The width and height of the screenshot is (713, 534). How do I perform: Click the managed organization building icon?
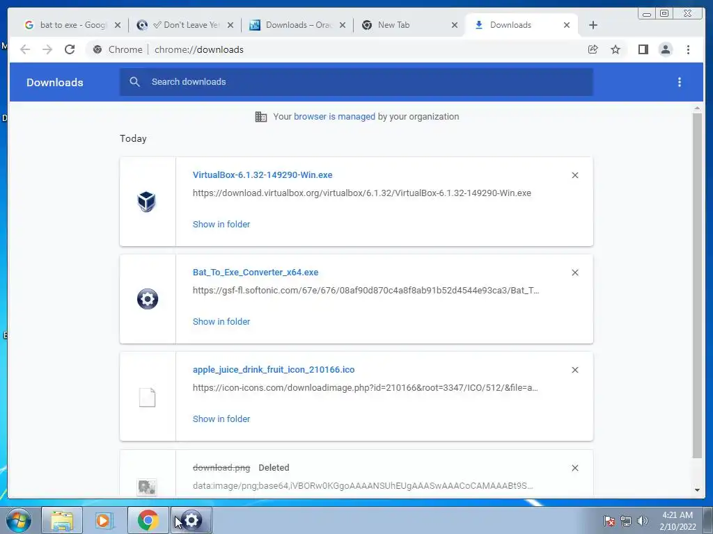tap(261, 117)
